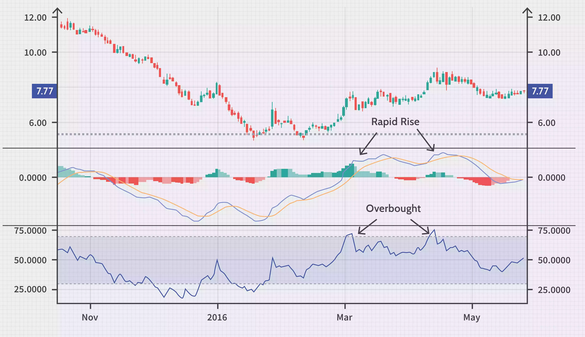Click the right 6.00 axis value
The height and width of the screenshot is (337, 585).
coord(547,123)
